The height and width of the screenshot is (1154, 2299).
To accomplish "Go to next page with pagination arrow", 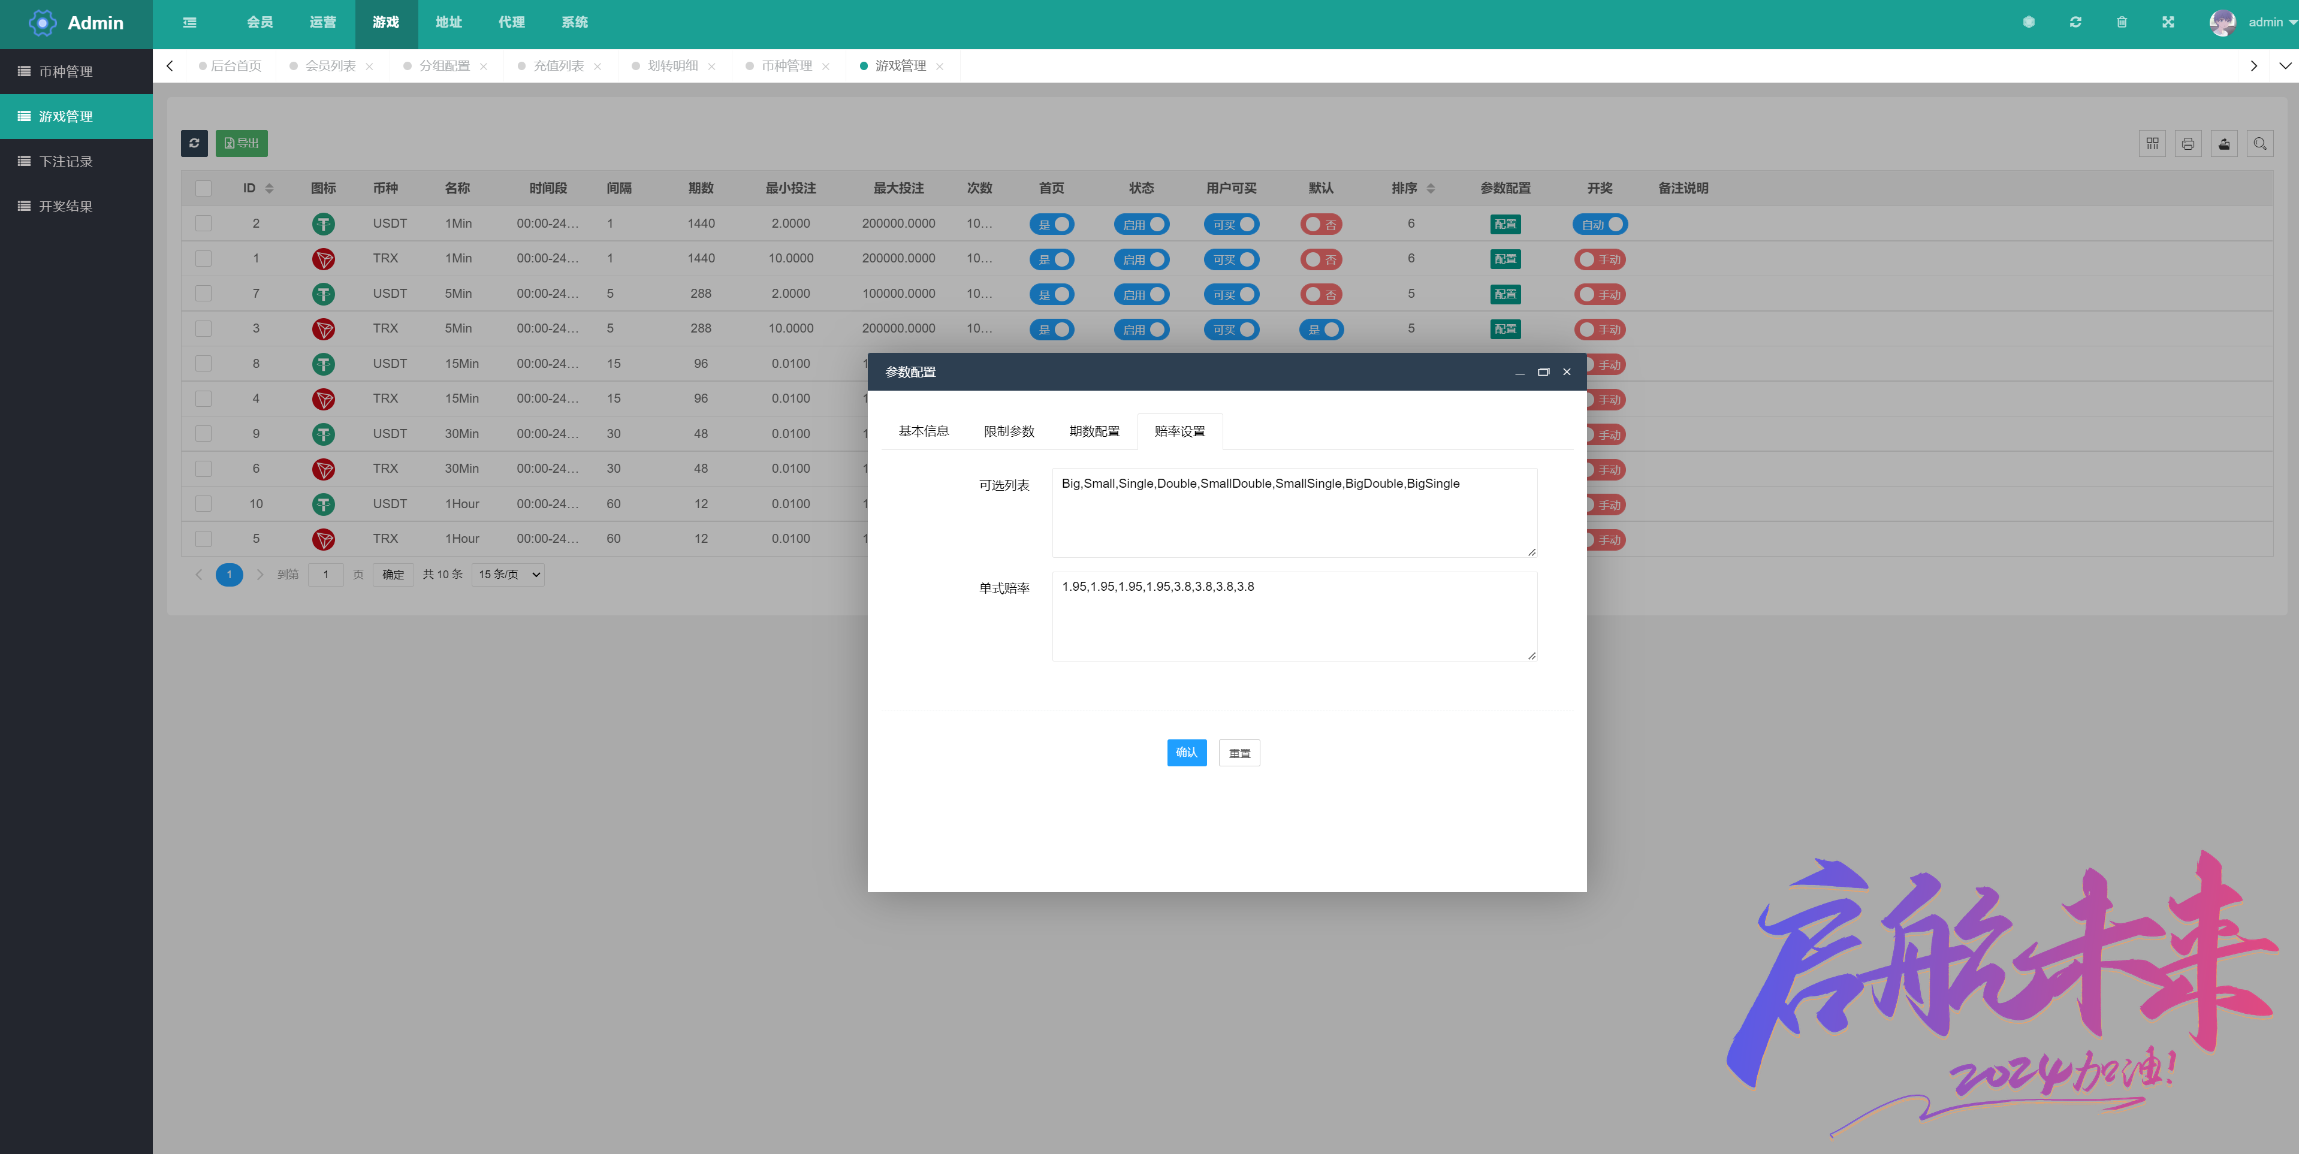I will tap(261, 575).
